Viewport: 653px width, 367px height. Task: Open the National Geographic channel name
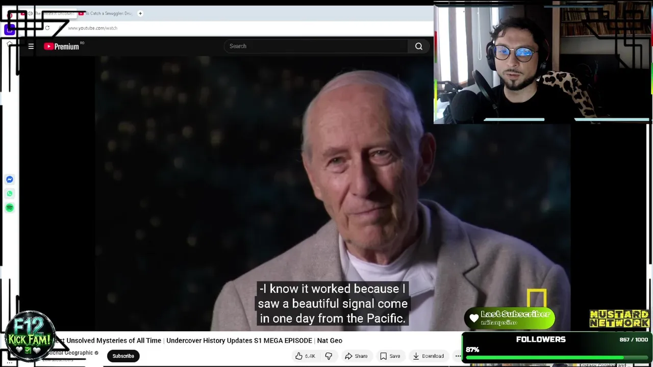pyautogui.click(x=71, y=353)
